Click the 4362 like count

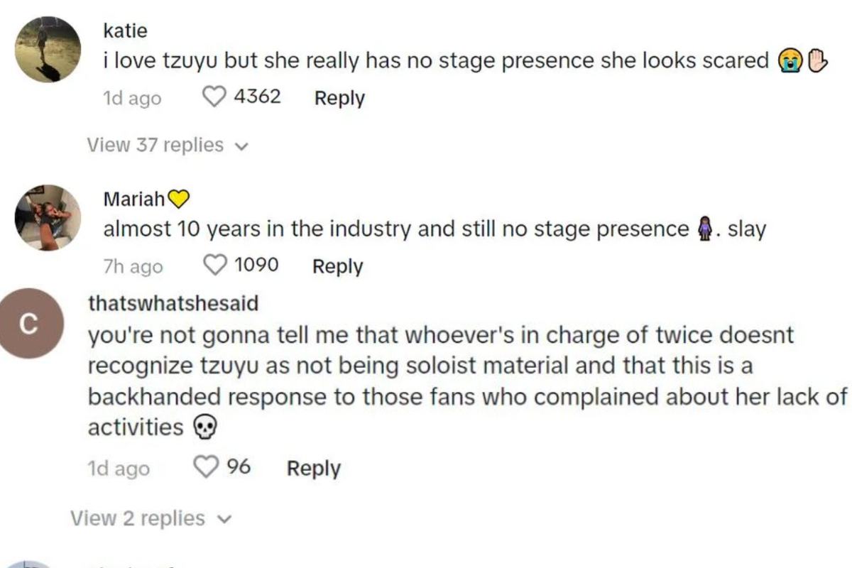(257, 97)
